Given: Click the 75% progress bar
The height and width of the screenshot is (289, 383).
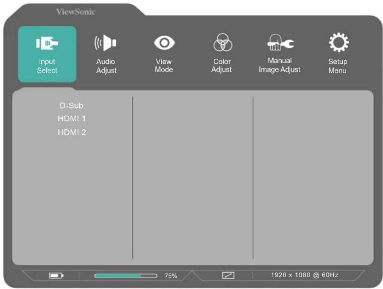Looking at the screenshot, I should point(126,276).
